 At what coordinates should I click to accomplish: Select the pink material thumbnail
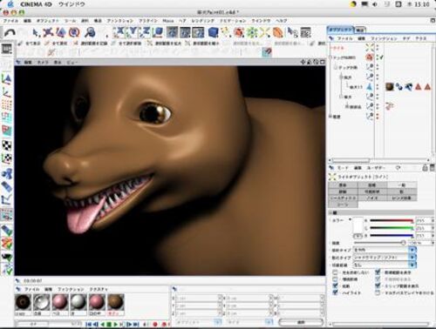click(59, 302)
